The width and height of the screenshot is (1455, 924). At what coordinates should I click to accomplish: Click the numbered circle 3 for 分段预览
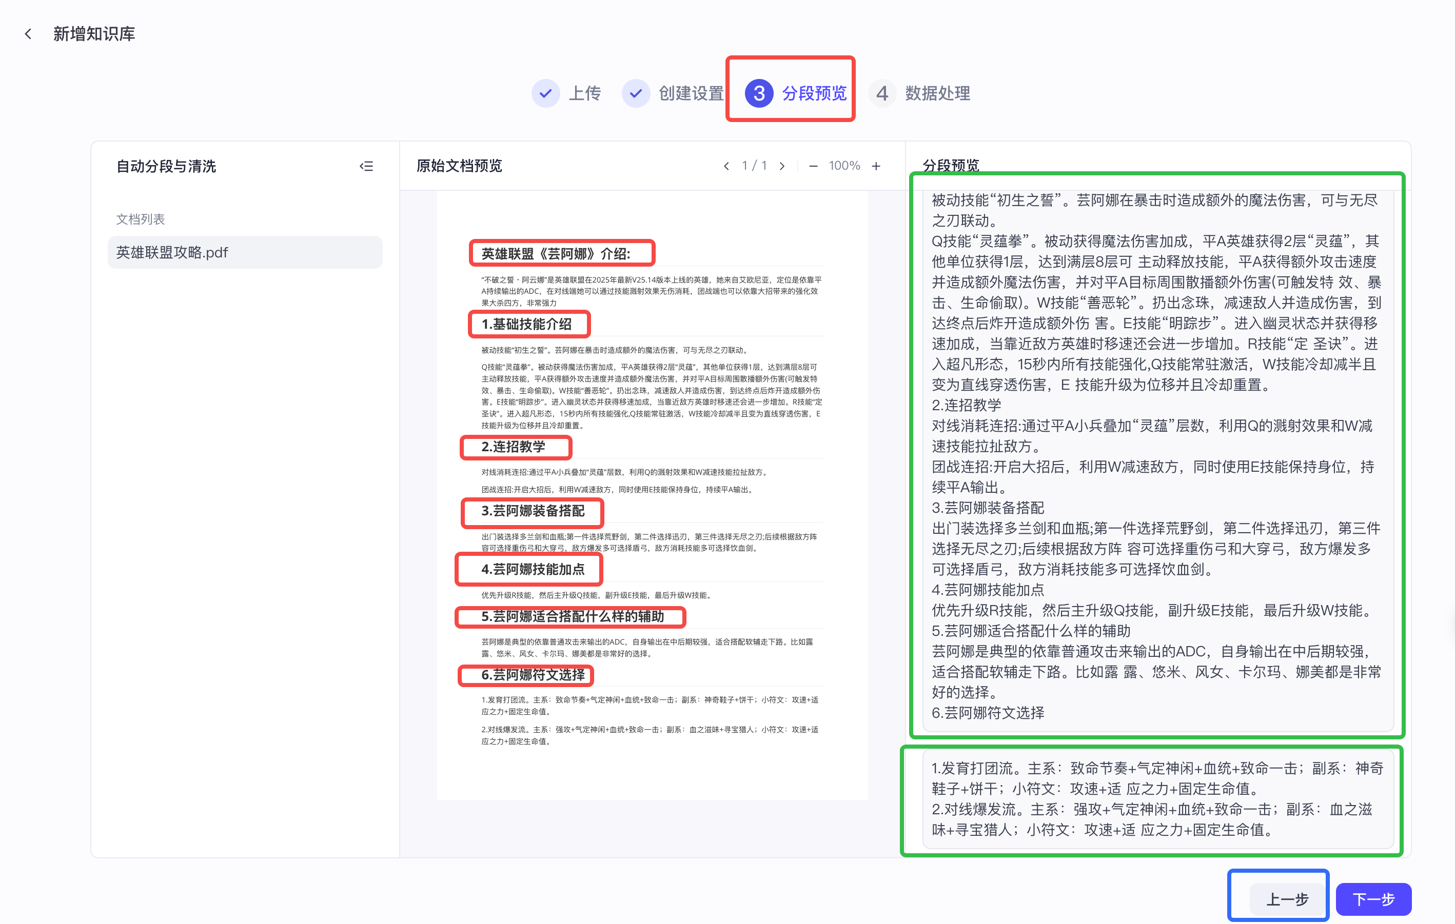[759, 93]
